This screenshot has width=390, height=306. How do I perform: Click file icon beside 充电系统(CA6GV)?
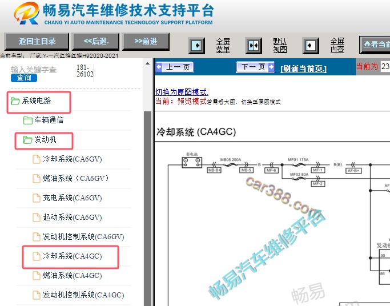click(37, 198)
